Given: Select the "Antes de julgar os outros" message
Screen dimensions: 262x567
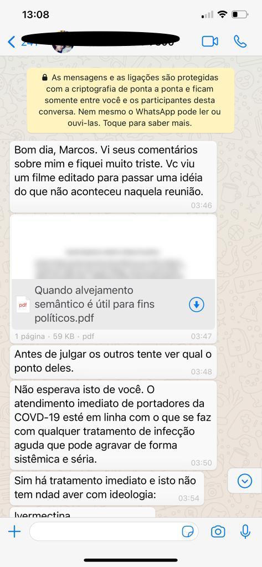Looking at the screenshot, I should tap(113, 362).
